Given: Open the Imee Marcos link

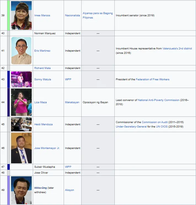Looking at the screenshot, I should point(42,15).
